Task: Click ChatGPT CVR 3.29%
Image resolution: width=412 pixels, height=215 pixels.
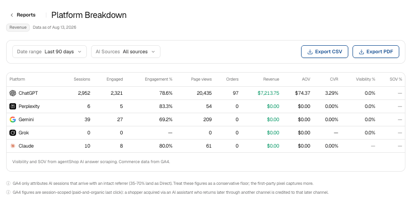Action: pyautogui.click(x=332, y=93)
